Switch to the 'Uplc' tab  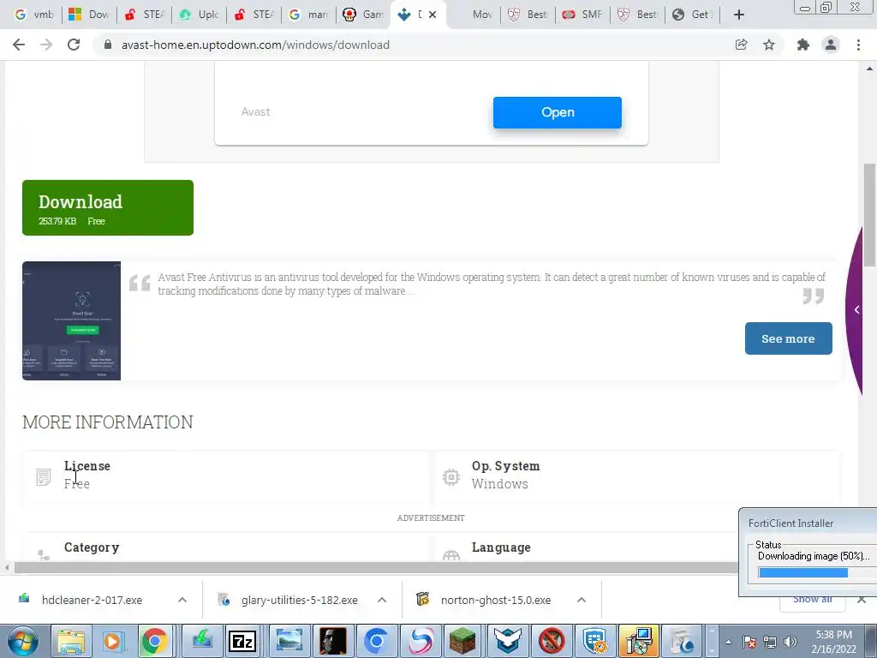[200, 15]
